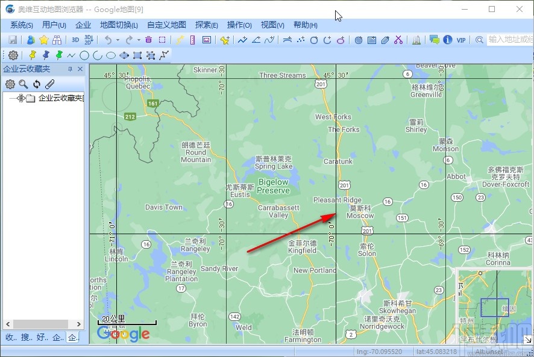Open the measurement ruler tool
This screenshot has width=534, height=357.
[192, 40]
